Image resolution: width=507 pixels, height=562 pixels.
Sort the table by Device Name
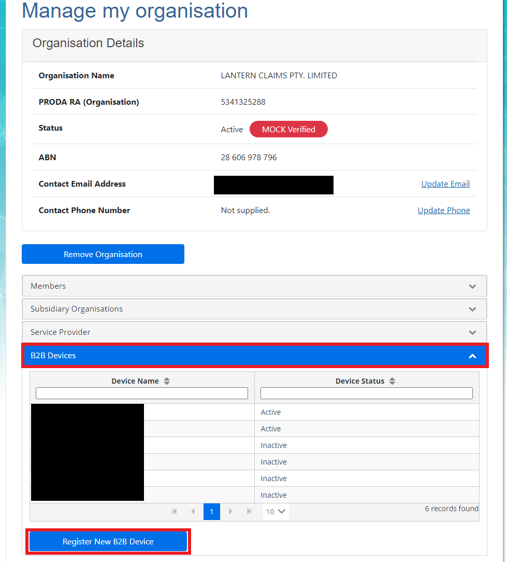point(167,381)
